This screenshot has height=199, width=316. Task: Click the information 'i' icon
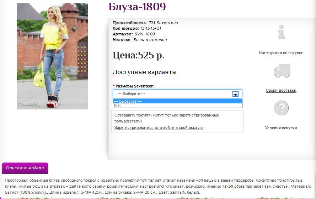coord(281,32)
